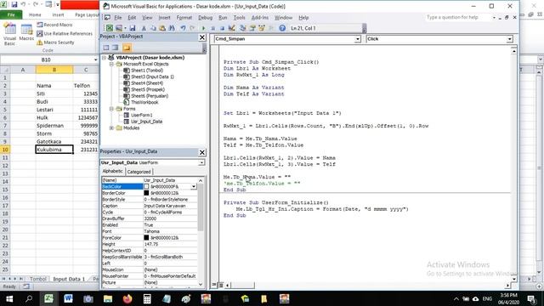Open File Explorer from the taskbar

108,298
